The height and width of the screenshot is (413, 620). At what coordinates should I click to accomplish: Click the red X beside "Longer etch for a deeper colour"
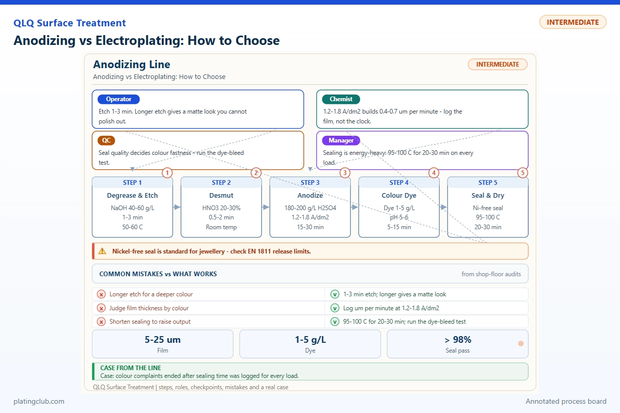point(102,294)
